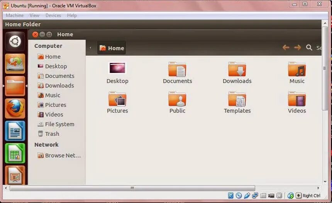Open Desktop in the sidebar

(x=52, y=66)
